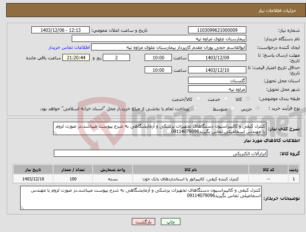The image size is (306, 232).
Task: Click the requester field ابوالقاسم حجی پوران
Action: pyautogui.click(x=169, y=47)
